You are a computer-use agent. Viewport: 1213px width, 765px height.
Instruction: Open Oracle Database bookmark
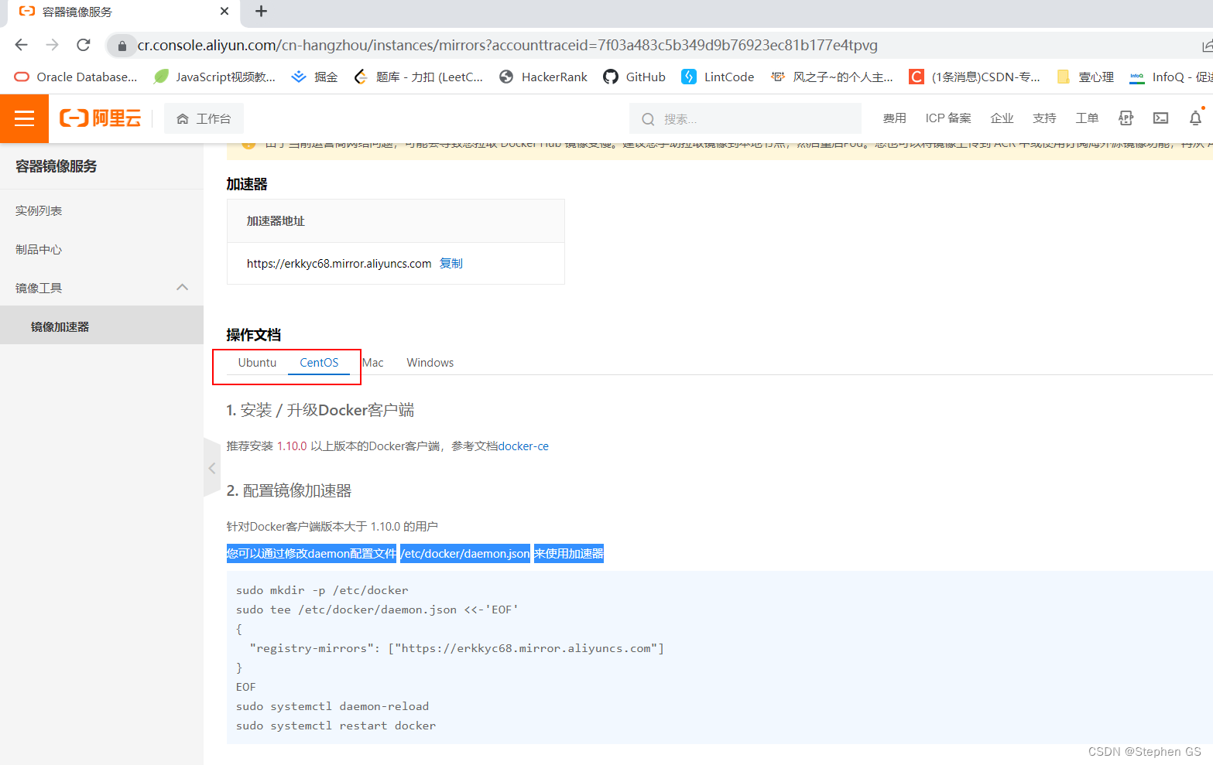point(76,77)
